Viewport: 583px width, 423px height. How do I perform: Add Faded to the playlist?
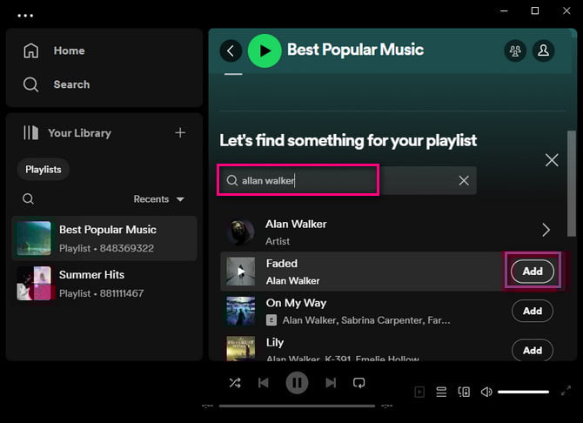pos(533,272)
